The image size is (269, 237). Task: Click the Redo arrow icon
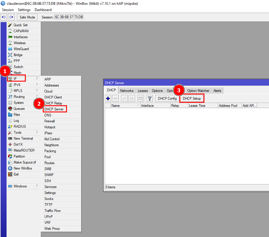[11, 17]
